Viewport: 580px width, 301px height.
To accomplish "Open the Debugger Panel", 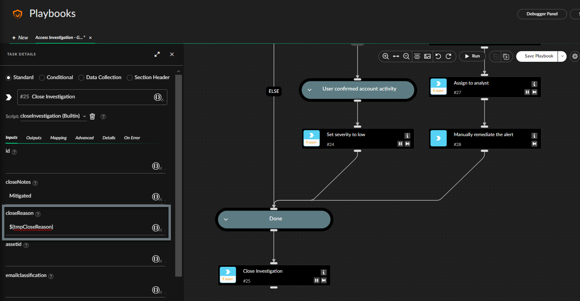I will tap(542, 14).
